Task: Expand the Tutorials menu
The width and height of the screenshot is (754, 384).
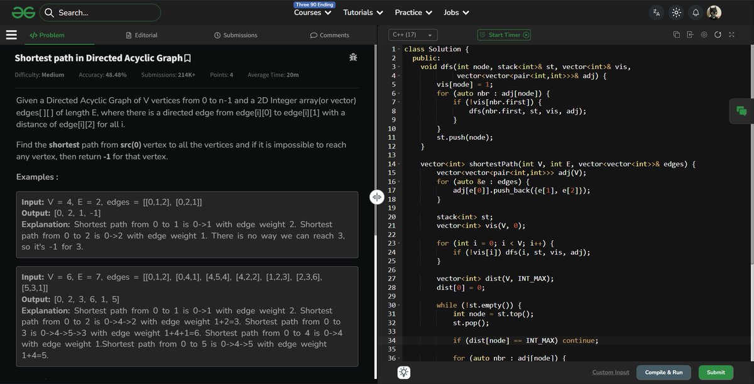Action: click(363, 13)
